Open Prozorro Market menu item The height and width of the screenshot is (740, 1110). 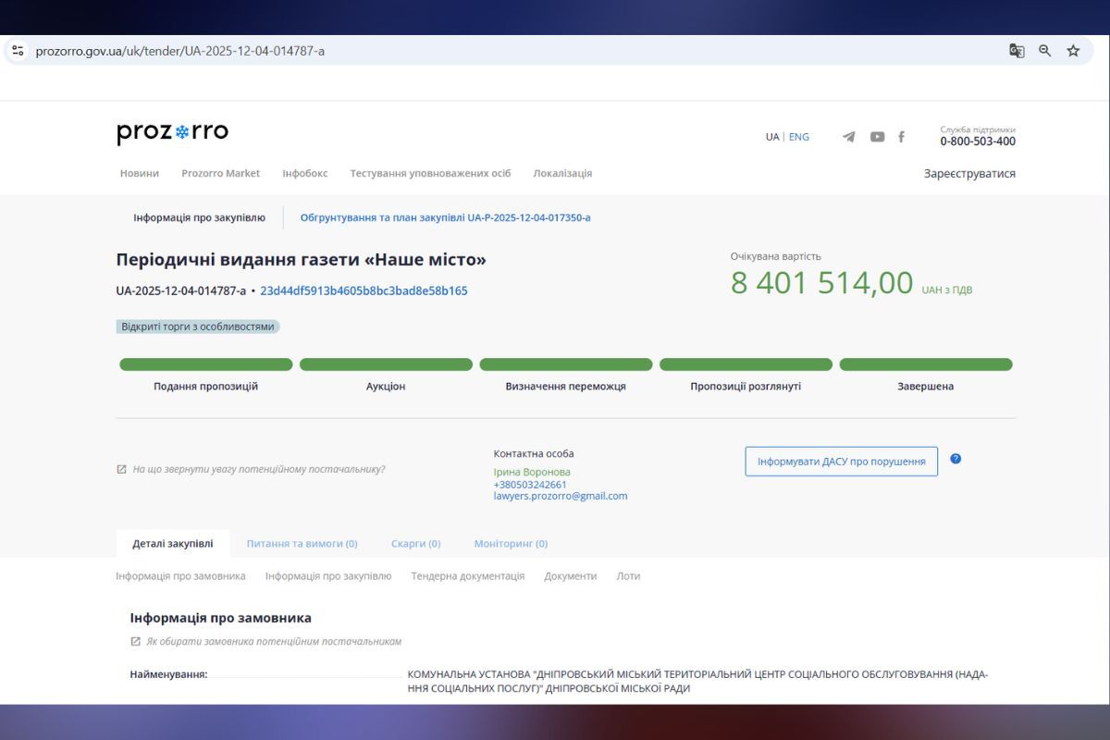[220, 173]
